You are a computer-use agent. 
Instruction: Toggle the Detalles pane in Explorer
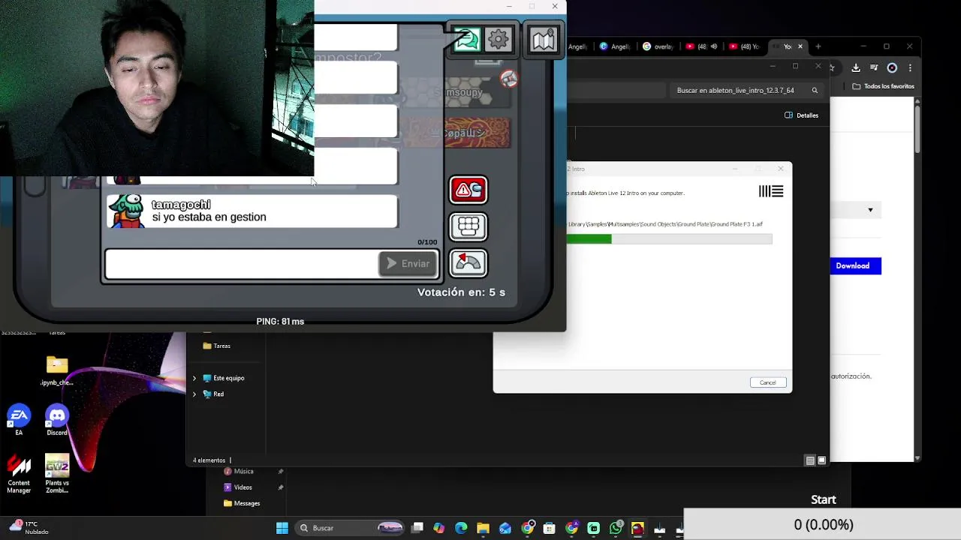802,115
